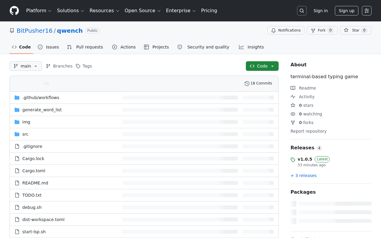Click the Issues circle icon
The width and height of the screenshot is (381, 238).
pos(40,47)
